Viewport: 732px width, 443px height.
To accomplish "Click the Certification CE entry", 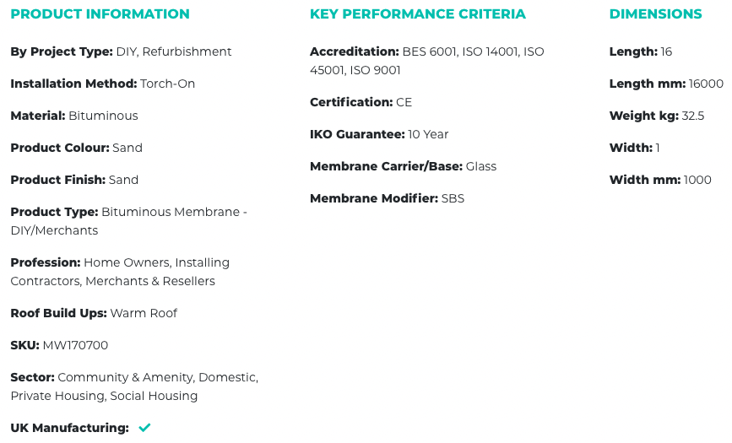I will click(x=361, y=102).
